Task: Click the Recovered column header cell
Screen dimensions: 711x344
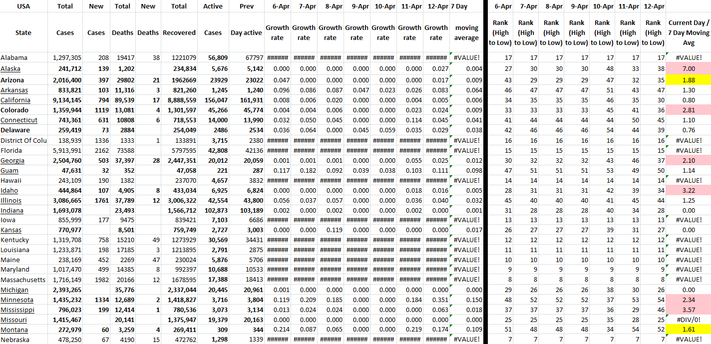Action: pos(179,32)
